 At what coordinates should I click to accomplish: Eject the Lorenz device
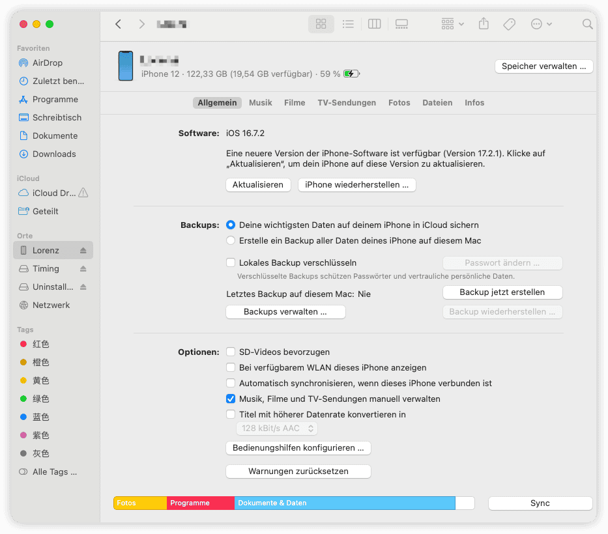coord(83,250)
